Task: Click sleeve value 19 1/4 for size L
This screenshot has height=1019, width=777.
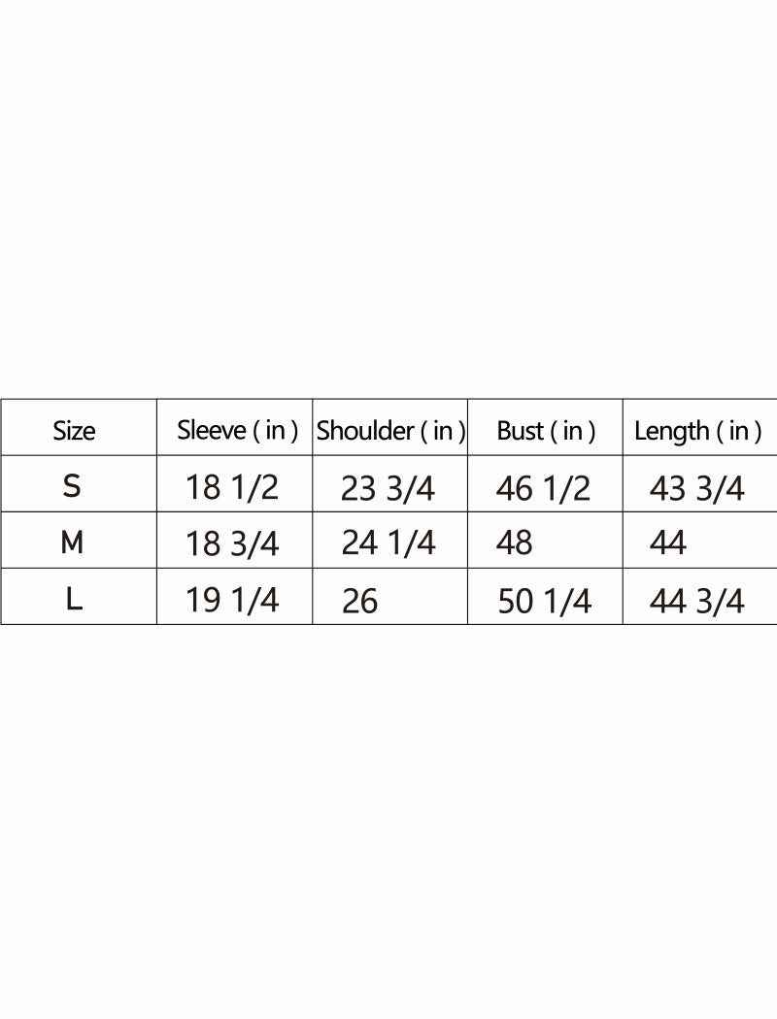Action: [231, 601]
